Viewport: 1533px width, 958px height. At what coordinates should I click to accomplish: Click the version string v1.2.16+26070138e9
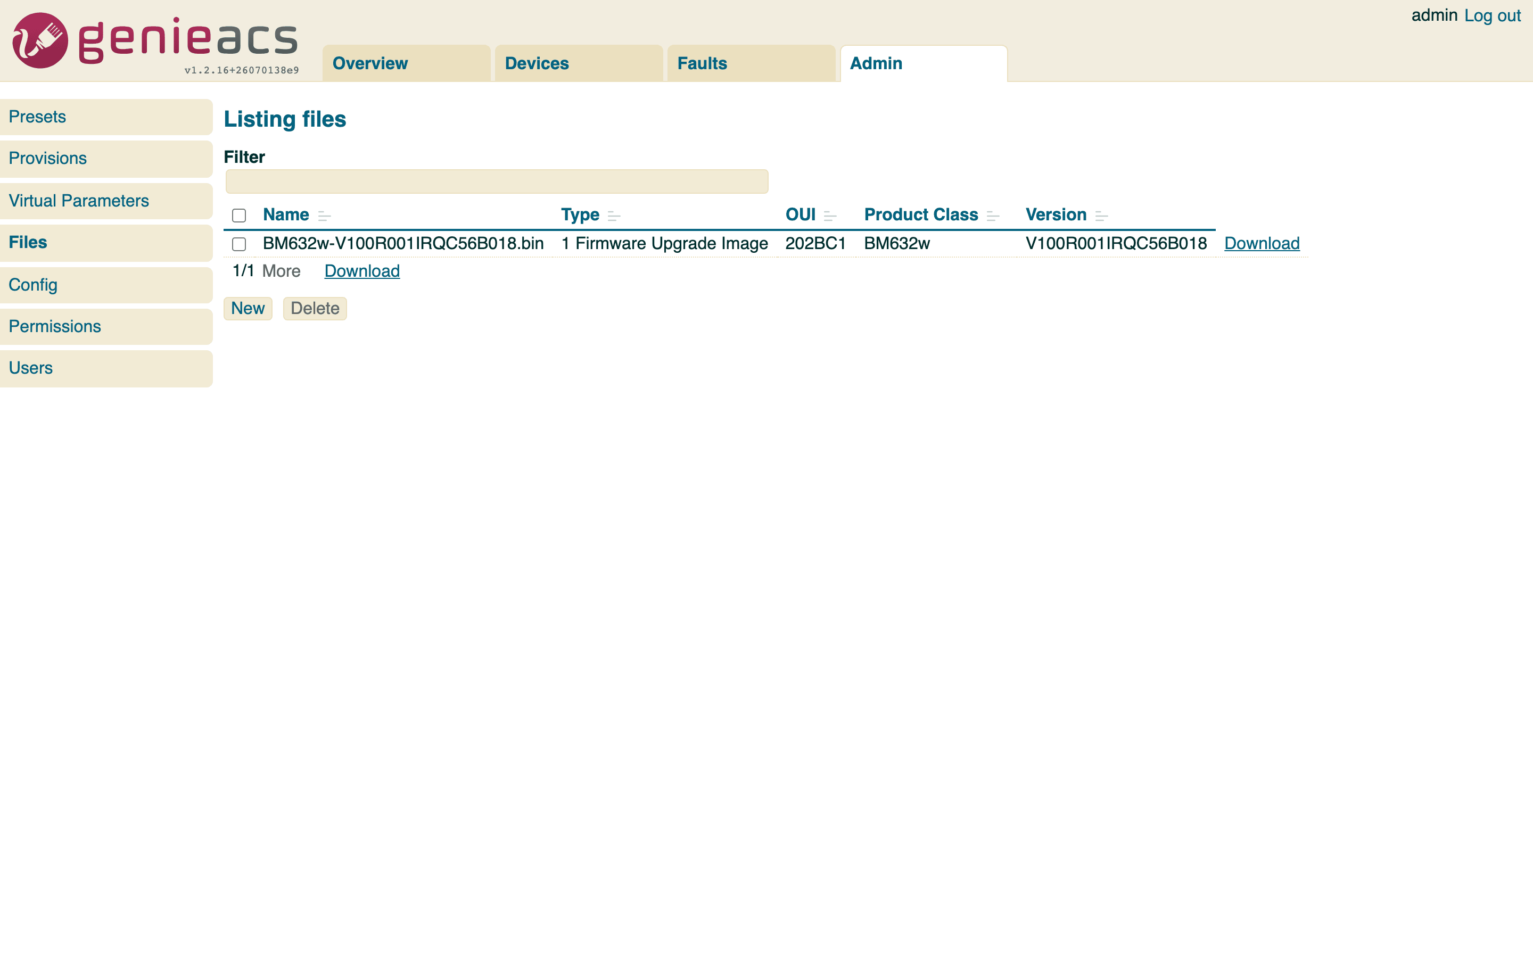(241, 70)
